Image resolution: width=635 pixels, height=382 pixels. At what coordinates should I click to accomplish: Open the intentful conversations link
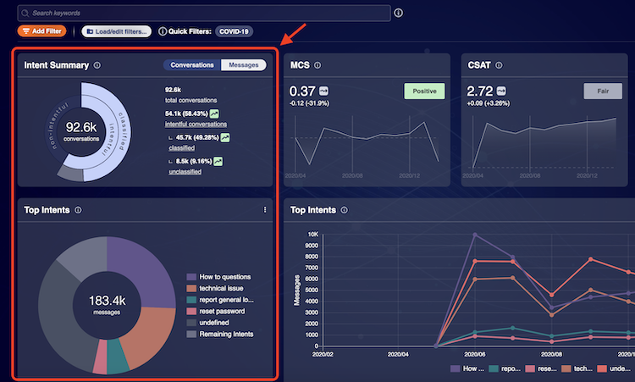[196, 124]
